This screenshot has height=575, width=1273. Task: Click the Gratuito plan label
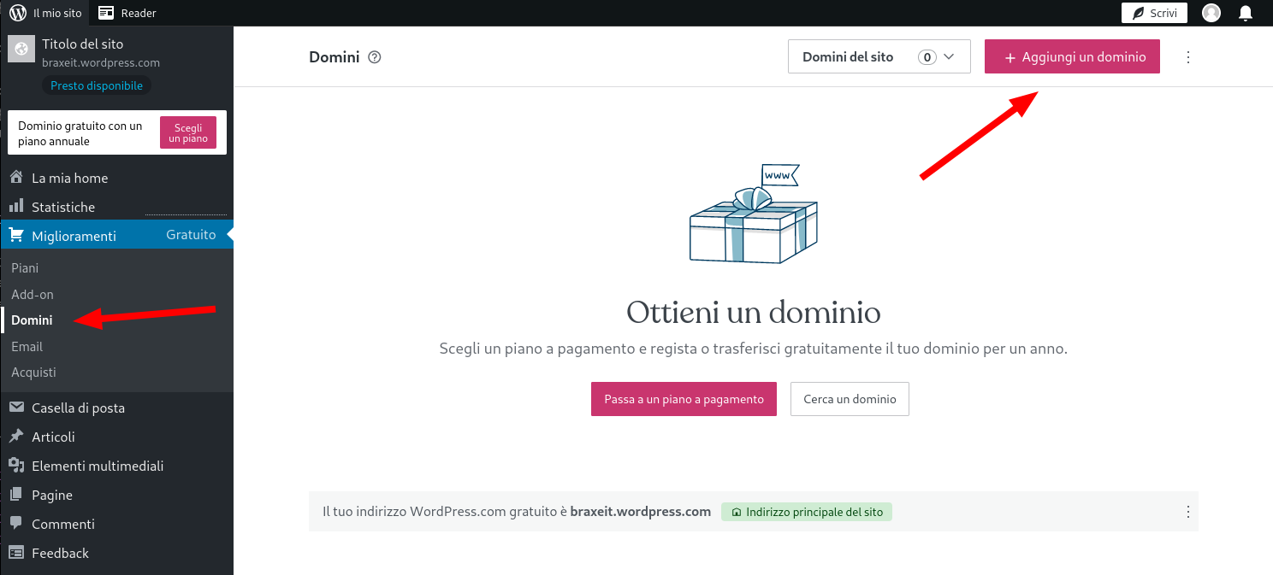[x=191, y=235]
